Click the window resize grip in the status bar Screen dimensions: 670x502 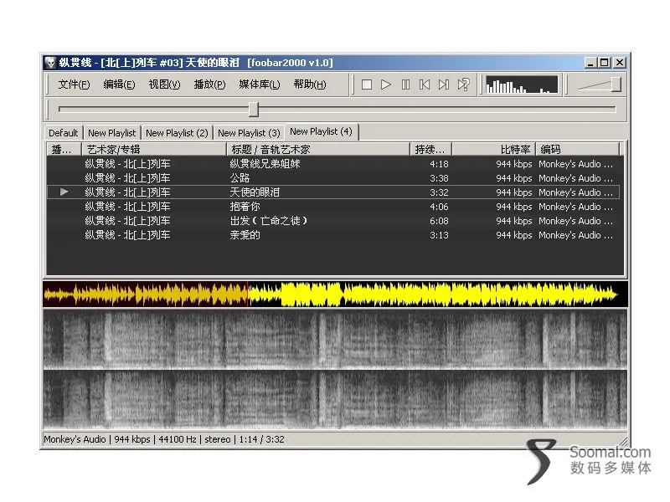[x=623, y=442]
